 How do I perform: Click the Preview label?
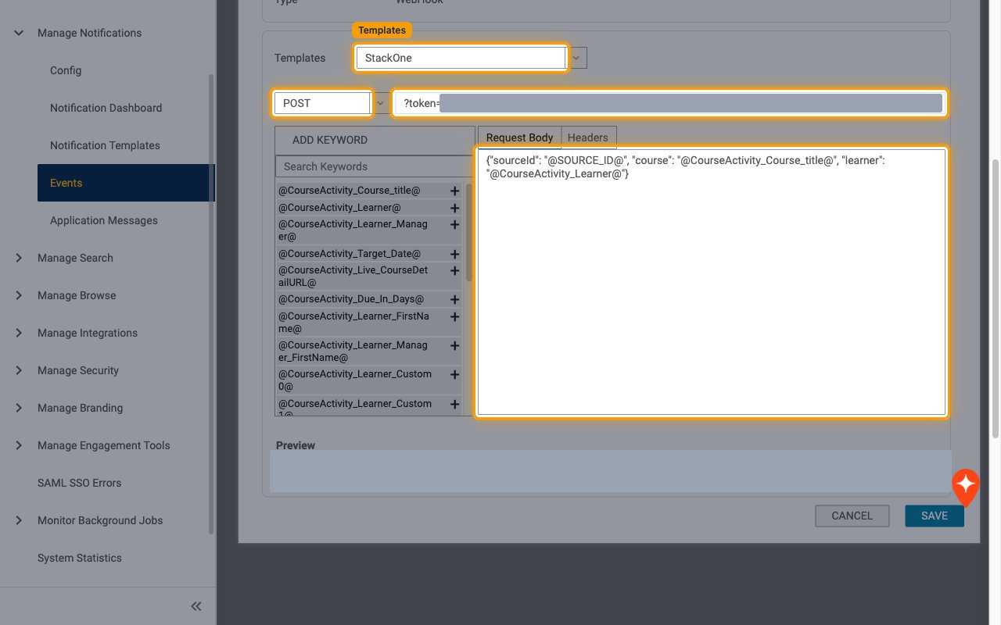point(296,445)
